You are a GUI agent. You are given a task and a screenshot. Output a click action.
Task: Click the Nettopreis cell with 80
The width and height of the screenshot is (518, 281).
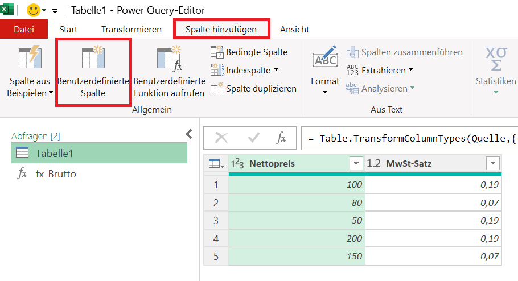297,203
